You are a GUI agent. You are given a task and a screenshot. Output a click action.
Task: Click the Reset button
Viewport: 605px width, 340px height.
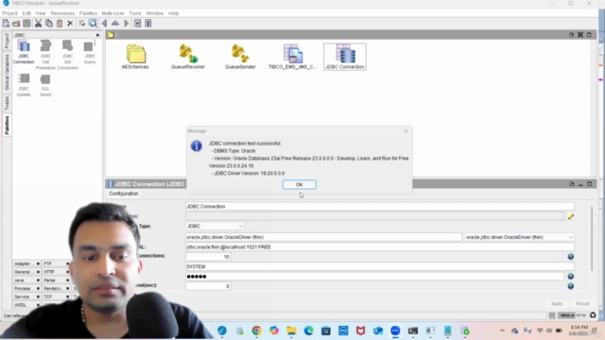click(582, 304)
